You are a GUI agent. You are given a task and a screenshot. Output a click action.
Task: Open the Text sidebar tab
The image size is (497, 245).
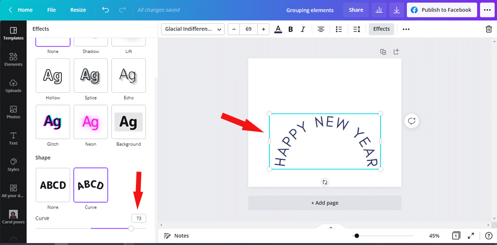click(x=13, y=139)
